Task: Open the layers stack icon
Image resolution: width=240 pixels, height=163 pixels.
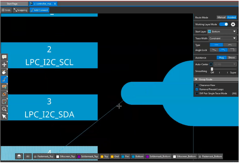Action: [x=19, y=156]
